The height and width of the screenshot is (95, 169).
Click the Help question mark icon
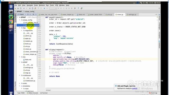click(78, 8)
